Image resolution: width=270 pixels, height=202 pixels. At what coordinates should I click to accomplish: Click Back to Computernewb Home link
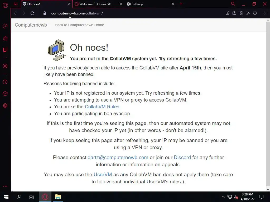79,25
